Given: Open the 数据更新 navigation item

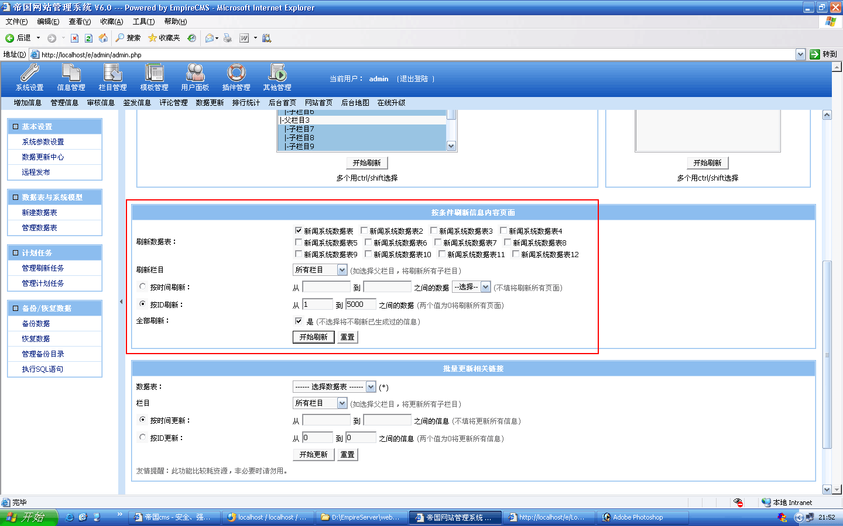Looking at the screenshot, I should 210,103.
